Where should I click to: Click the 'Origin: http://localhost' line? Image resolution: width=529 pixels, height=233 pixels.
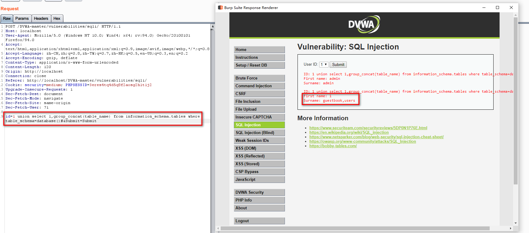click(x=34, y=71)
